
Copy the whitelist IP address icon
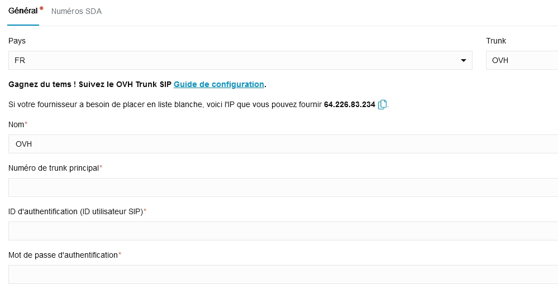[383, 104]
